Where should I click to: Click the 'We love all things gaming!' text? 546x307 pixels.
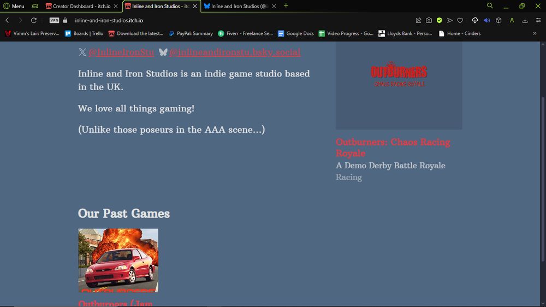(136, 108)
